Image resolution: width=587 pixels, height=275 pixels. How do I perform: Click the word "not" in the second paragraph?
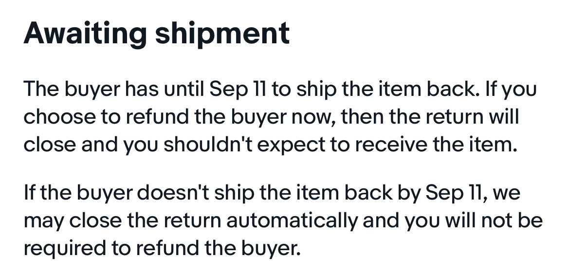tap(495, 221)
